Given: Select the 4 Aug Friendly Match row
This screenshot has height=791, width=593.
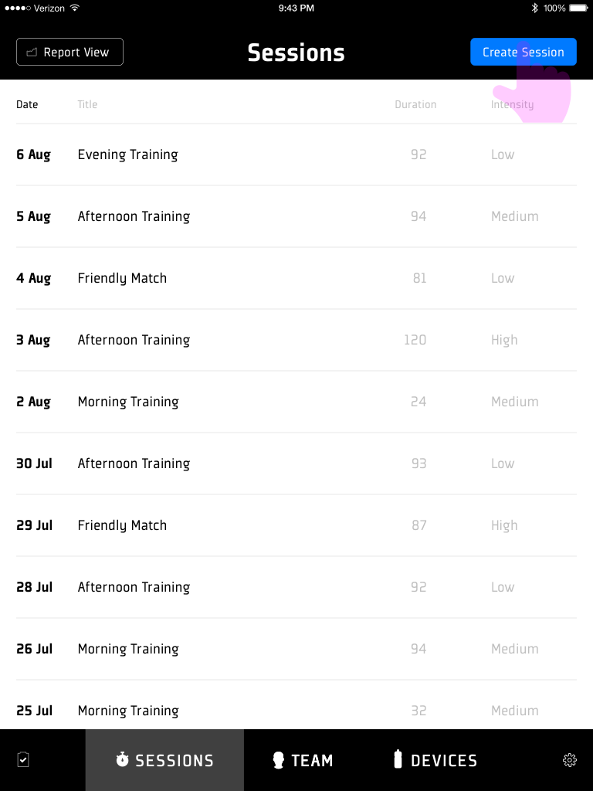Looking at the screenshot, I should pos(296,278).
